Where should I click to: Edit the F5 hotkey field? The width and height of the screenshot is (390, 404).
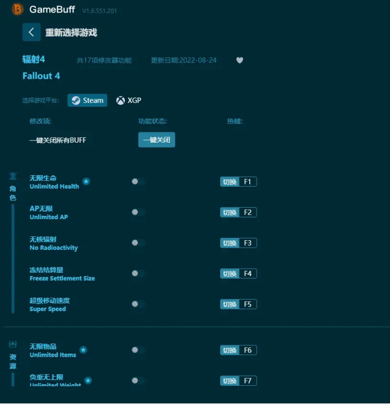[x=248, y=304]
